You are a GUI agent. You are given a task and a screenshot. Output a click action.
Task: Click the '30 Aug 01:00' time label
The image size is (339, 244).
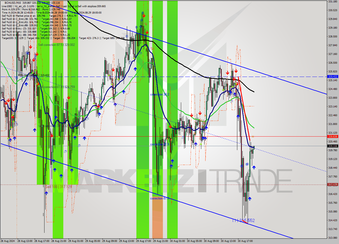click(x=177, y=241)
